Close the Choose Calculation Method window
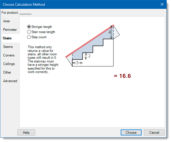 tap(162, 4)
